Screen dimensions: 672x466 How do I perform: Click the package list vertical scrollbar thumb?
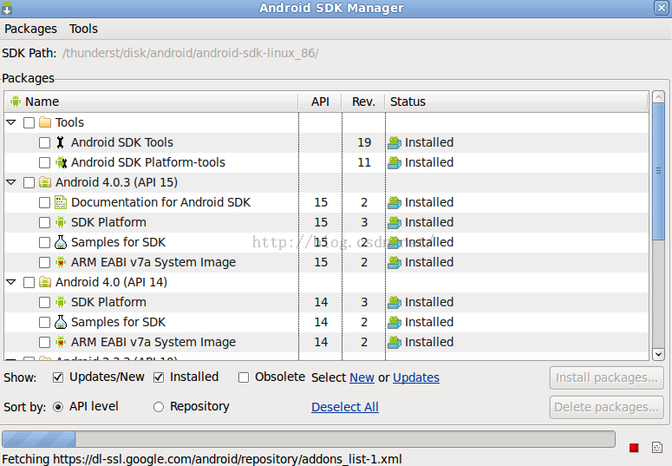point(658,172)
